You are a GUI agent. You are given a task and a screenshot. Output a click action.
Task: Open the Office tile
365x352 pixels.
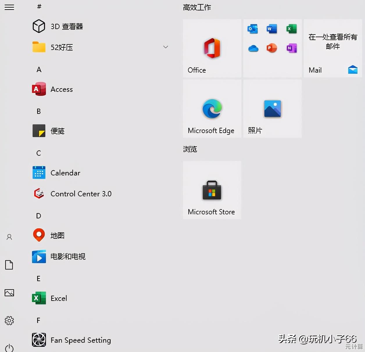pos(212,48)
